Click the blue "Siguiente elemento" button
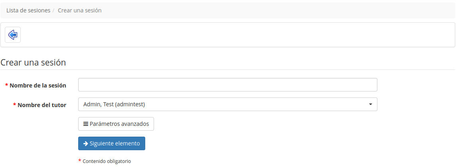Image resolution: width=456 pixels, height=167 pixels. 112,143
